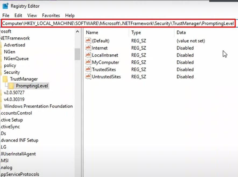Select the AppServiceProtocols key in tree
Screen dimensions: 238x177
point(20,174)
